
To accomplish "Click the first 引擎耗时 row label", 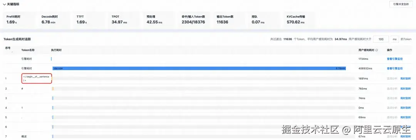I will 27,59.
